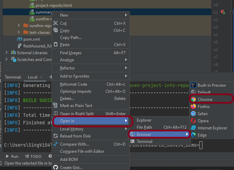Expand the Scratches and Consoles node
The width and height of the screenshot is (234, 170).
click(6, 59)
